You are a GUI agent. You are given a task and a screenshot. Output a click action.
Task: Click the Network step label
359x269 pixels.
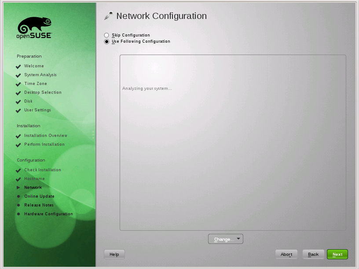[x=33, y=188]
